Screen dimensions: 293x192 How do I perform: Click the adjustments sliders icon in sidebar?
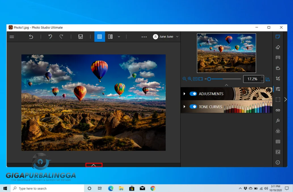click(278, 89)
